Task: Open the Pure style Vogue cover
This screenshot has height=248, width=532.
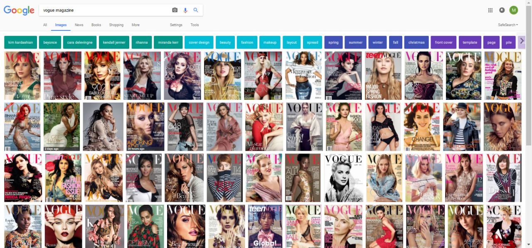Action: tap(63, 76)
